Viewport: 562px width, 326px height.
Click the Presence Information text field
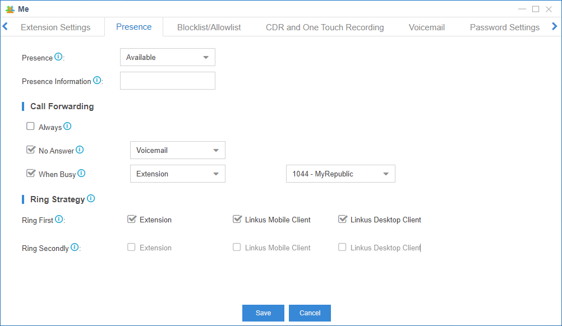[x=167, y=81]
